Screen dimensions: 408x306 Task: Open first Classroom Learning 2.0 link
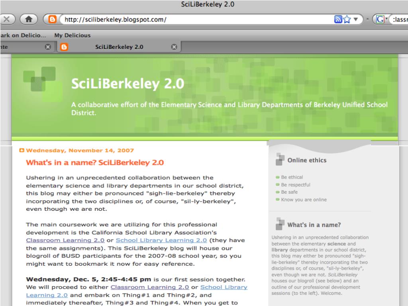point(65,240)
